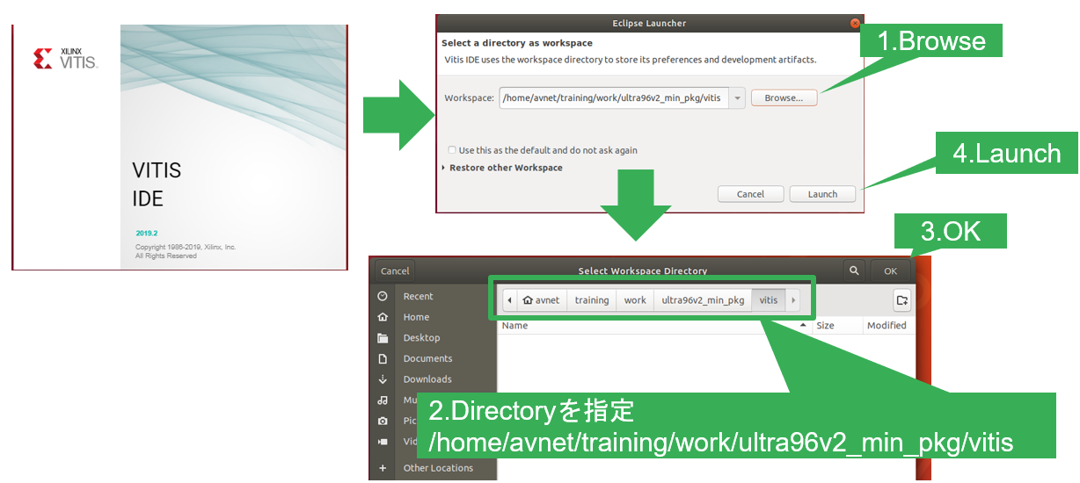Sort by Modified column header
1080x483 pixels.
click(x=887, y=326)
